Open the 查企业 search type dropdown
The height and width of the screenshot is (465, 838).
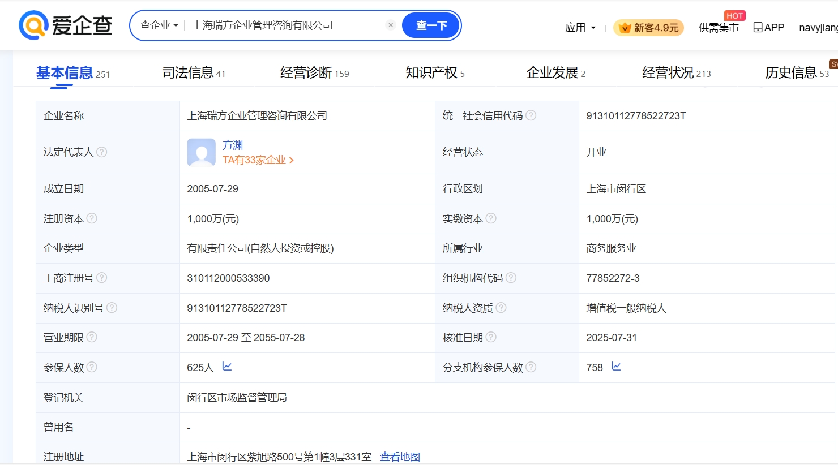coord(159,25)
